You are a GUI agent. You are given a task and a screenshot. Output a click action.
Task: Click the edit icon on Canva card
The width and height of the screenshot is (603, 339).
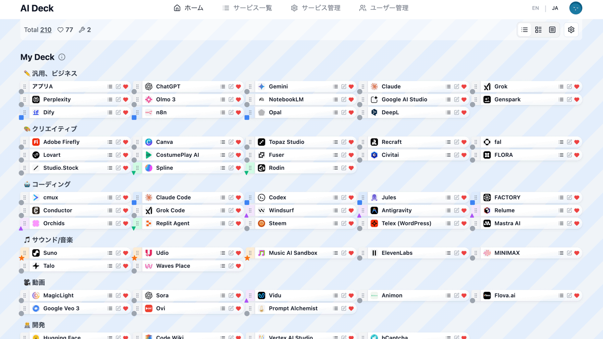[231, 142]
